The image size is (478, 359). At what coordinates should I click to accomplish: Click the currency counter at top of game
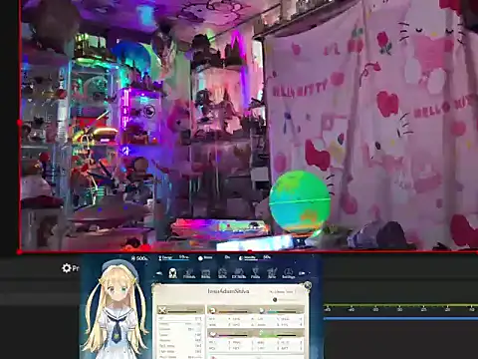(x=140, y=258)
